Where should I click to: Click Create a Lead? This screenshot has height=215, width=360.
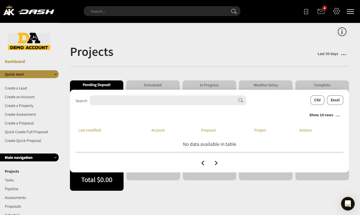(x=16, y=88)
